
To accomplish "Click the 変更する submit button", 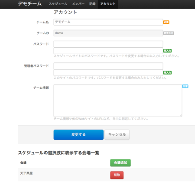I will click(78, 135).
